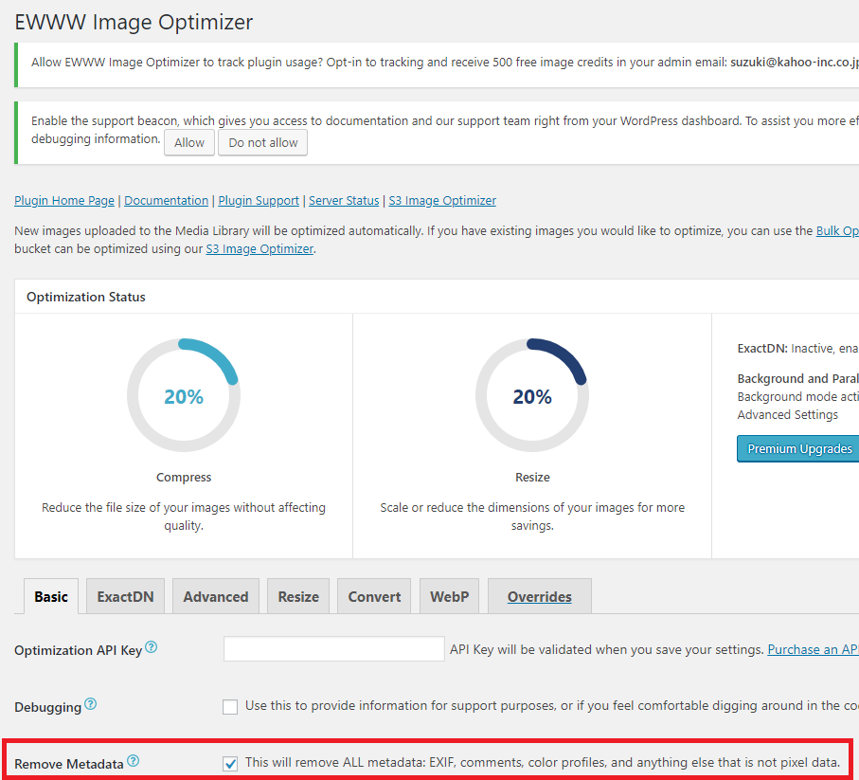The image size is (859, 780).
Task: Click the Optimization API Key input field
Action: click(x=334, y=649)
